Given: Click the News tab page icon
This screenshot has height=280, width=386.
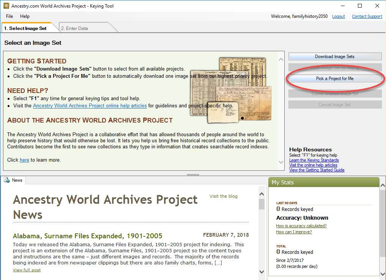Looking at the screenshot, I should (7, 180).
